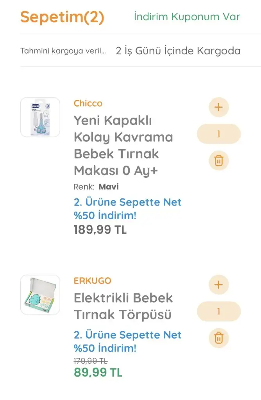Tap the Sepetim(2) cart heading
The width and height of the screenshot is (261, 400).
point(62,17)
